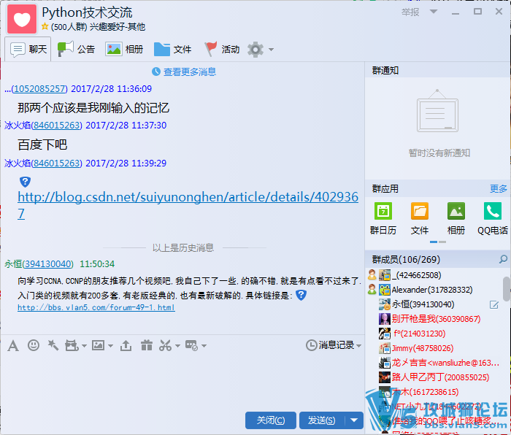
Task: Open the 相册 tab in top bar
Action: click(x=125, y=49)
